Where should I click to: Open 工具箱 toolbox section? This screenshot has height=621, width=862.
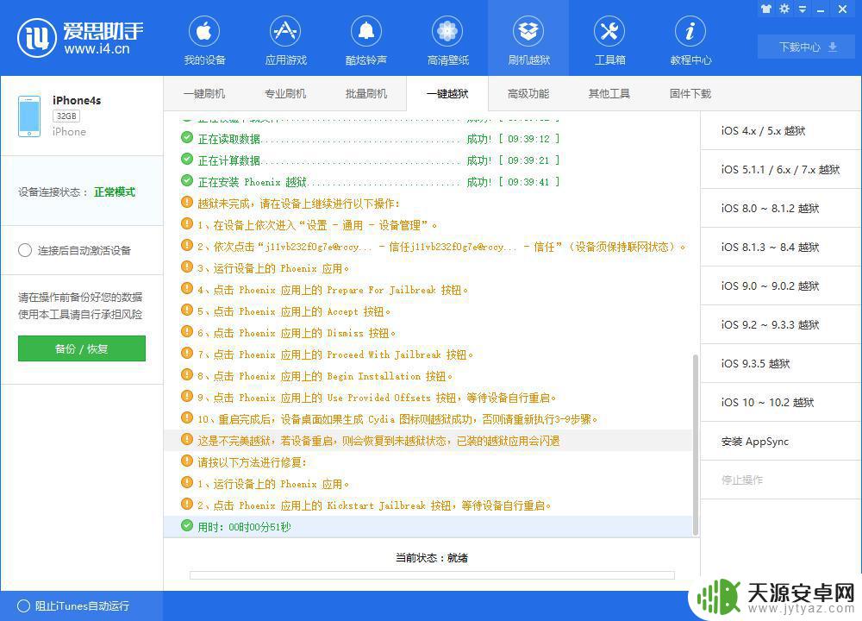tap(609, 40)
